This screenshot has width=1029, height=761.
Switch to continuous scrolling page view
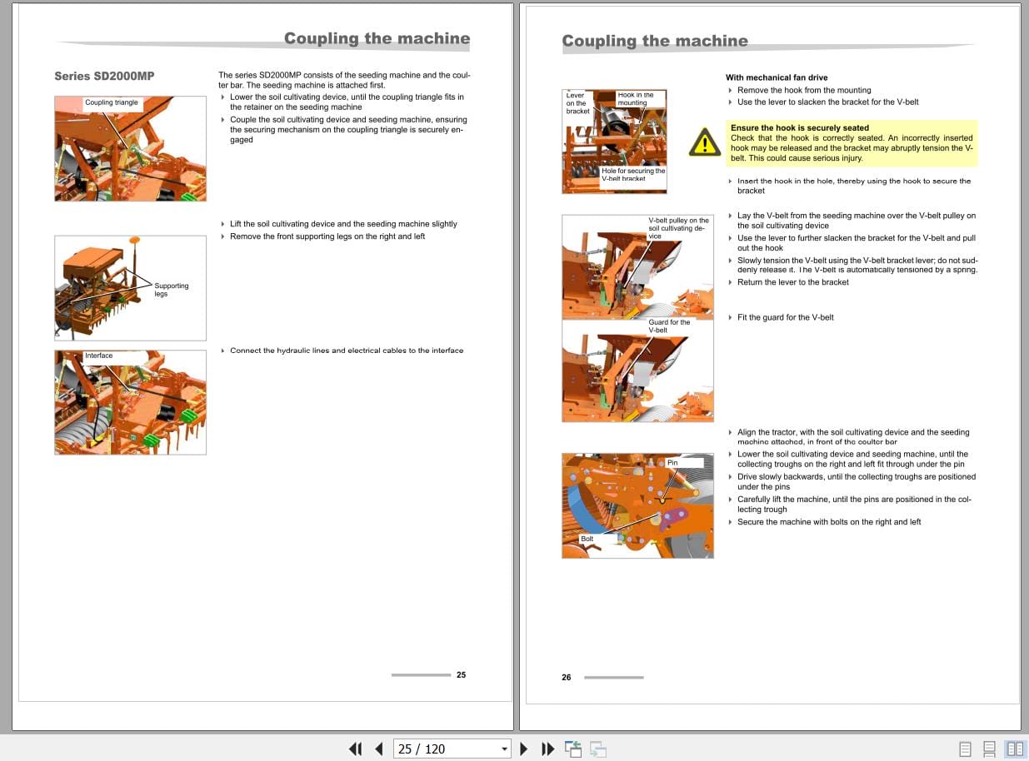[x=990, y=749]
